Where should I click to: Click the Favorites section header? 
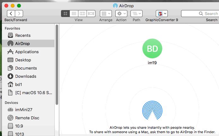12,28
